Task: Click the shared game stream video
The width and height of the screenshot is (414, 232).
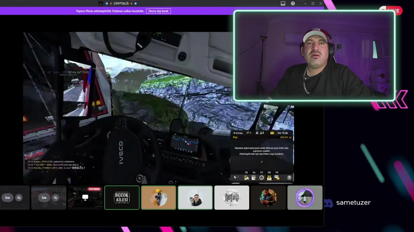Action: (x=158, y=108)
